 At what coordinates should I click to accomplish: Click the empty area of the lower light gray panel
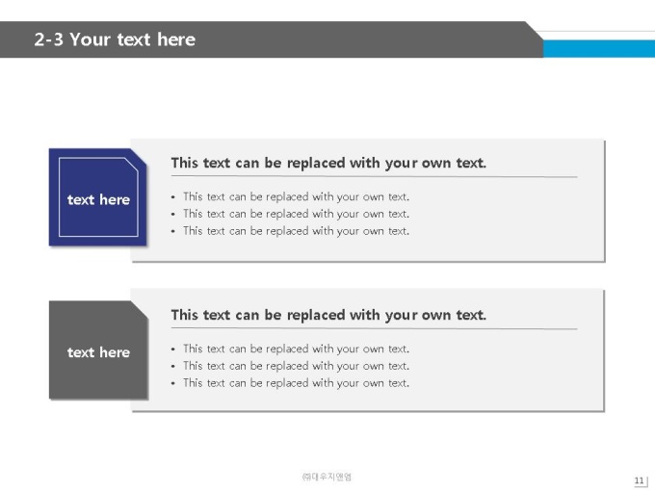tap(501, 370)
